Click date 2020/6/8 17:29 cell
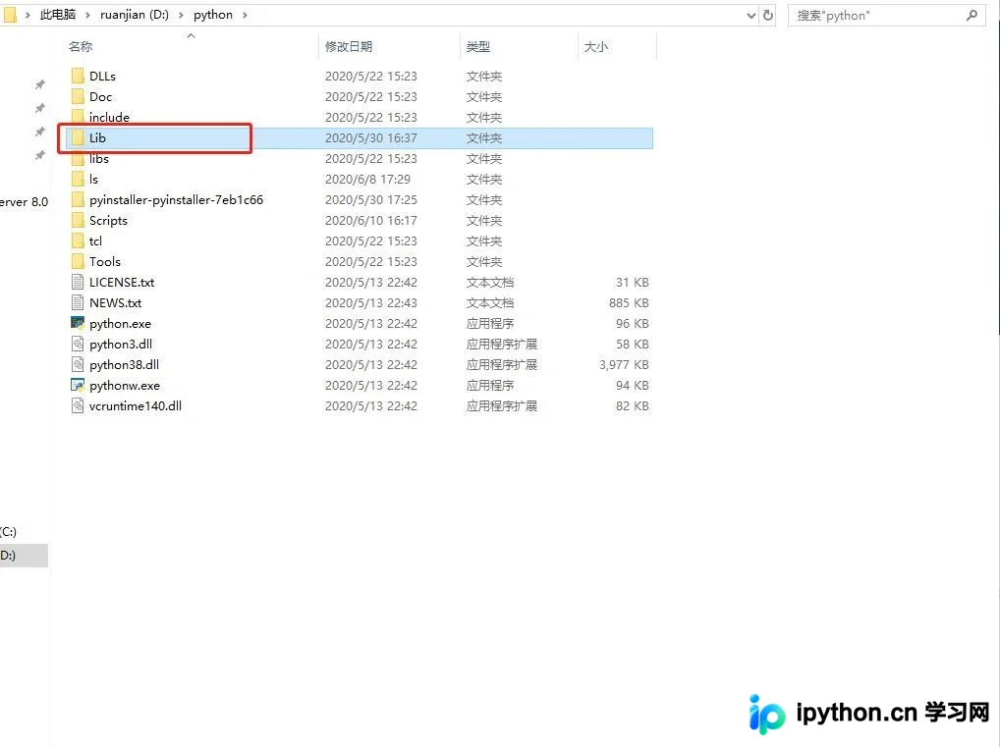1000x747 pixels. pos(368,179)
